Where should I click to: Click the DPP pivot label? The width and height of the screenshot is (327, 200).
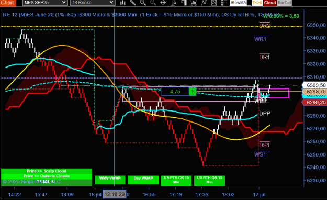pyautogui.click(x=264, y=113)
